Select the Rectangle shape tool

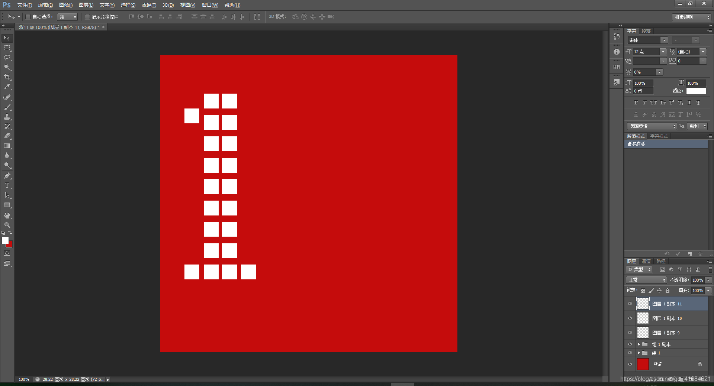click(7, 205)
